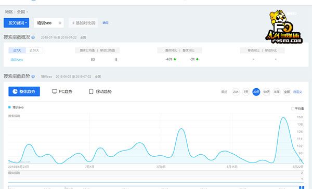Click the blue range slider handle below chart
This screenshot has height=189, width=312.
coord(302,187)
